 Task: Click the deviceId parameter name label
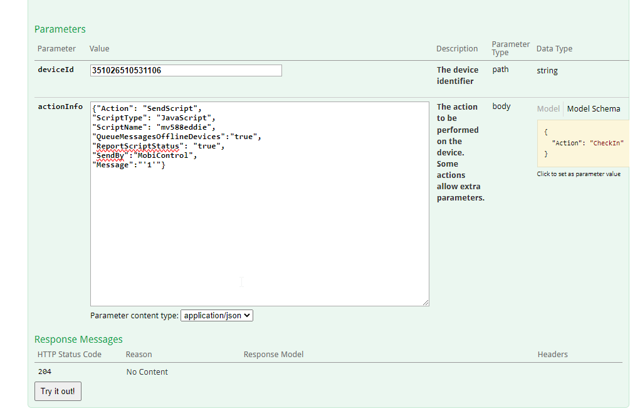point(56,70)
